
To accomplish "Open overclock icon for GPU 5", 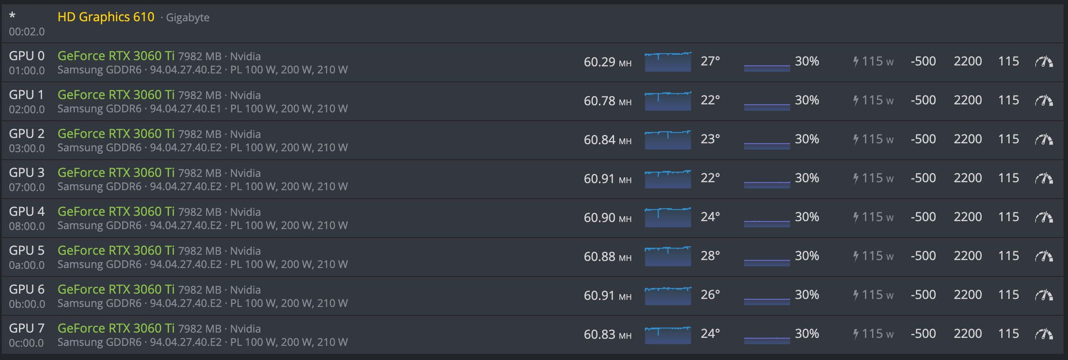I will (1044, 256).
